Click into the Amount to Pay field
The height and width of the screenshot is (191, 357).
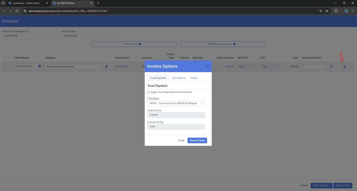point(176,127)
